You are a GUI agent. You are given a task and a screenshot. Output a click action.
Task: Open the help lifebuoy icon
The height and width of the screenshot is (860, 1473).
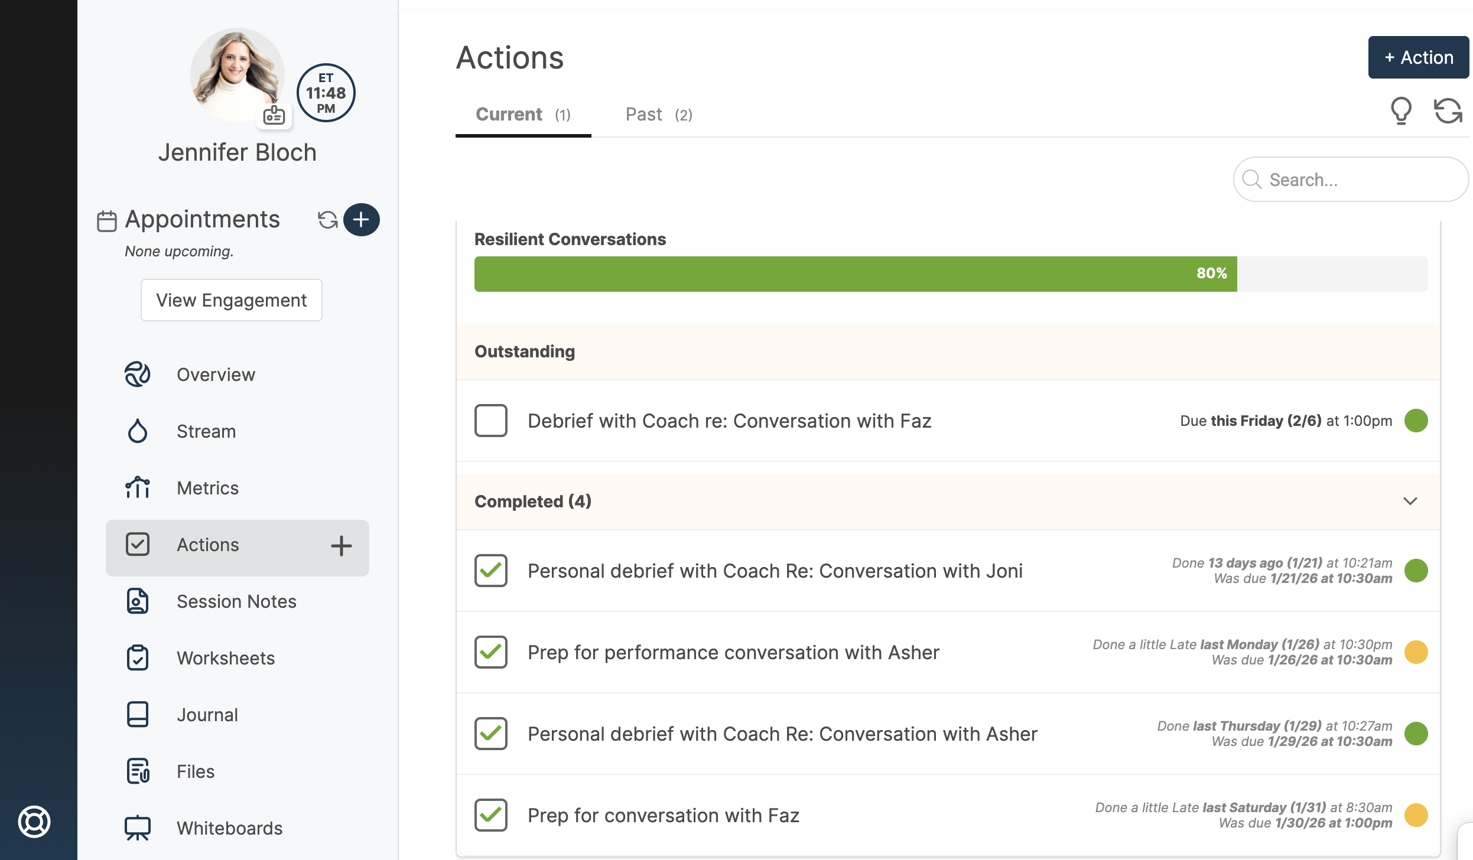(34, 821)
